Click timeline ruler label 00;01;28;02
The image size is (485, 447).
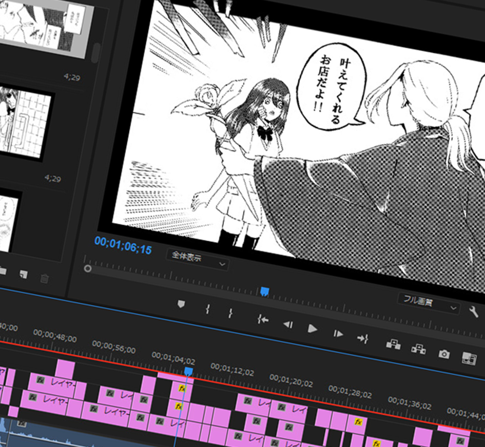click(350, 392)
